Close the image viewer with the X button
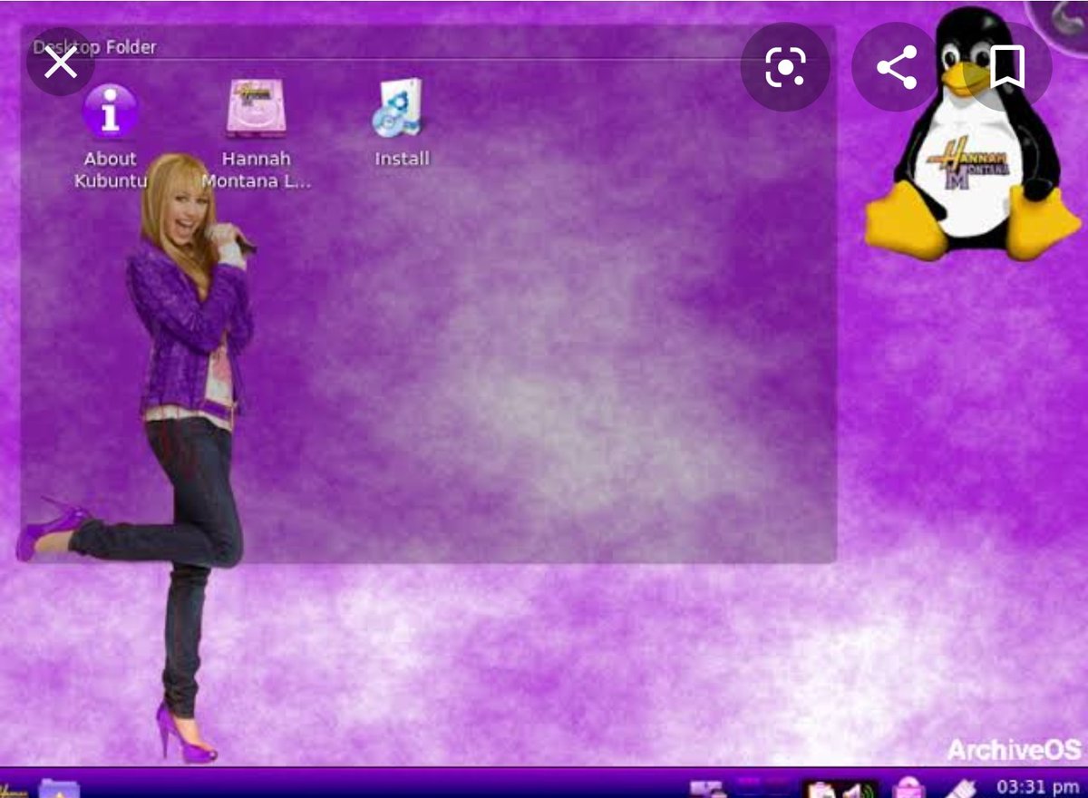Image resolution: width=1088 pixels, height=798 pixels. click(61, 63)
